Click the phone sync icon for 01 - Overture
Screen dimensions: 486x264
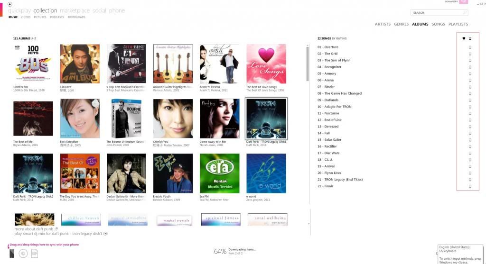coord(470,47)
